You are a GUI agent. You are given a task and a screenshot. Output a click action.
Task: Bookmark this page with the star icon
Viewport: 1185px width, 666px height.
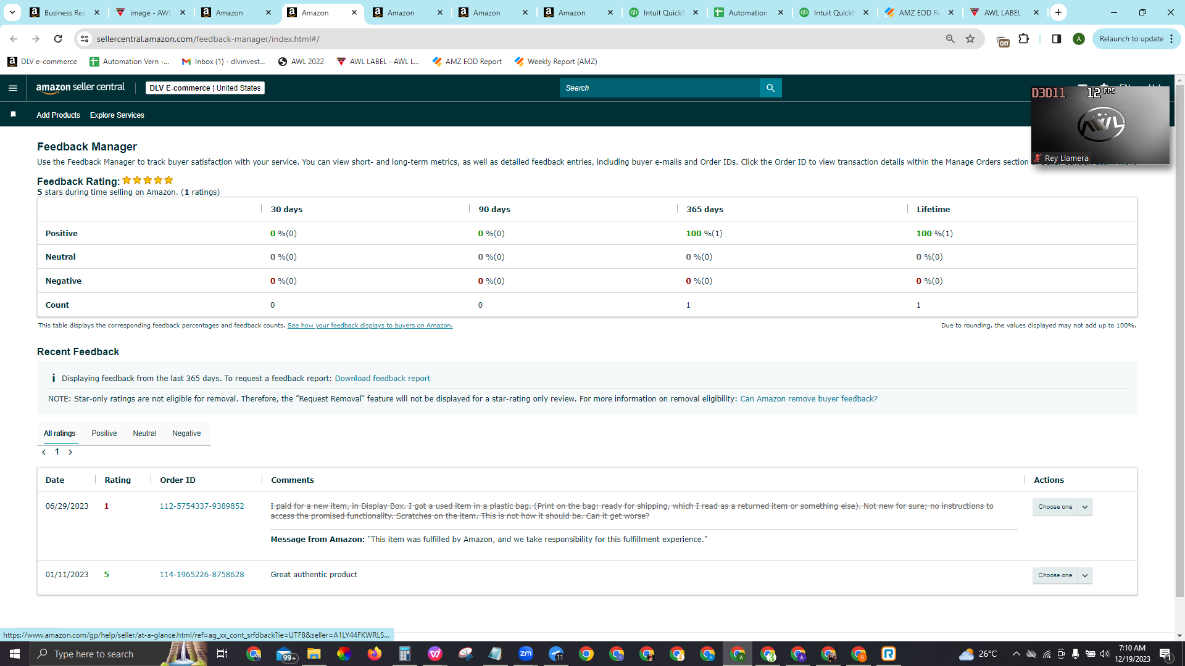point(970,39)
